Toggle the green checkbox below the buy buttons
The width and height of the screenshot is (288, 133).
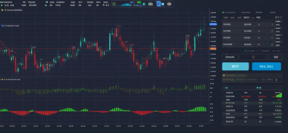click(224, 75)
